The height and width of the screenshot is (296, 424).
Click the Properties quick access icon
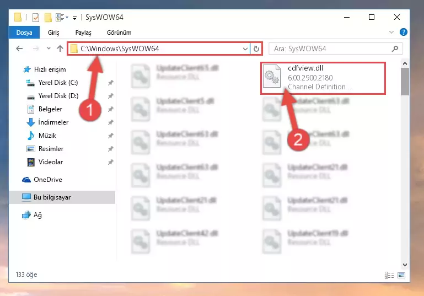[x=36, y=18]
